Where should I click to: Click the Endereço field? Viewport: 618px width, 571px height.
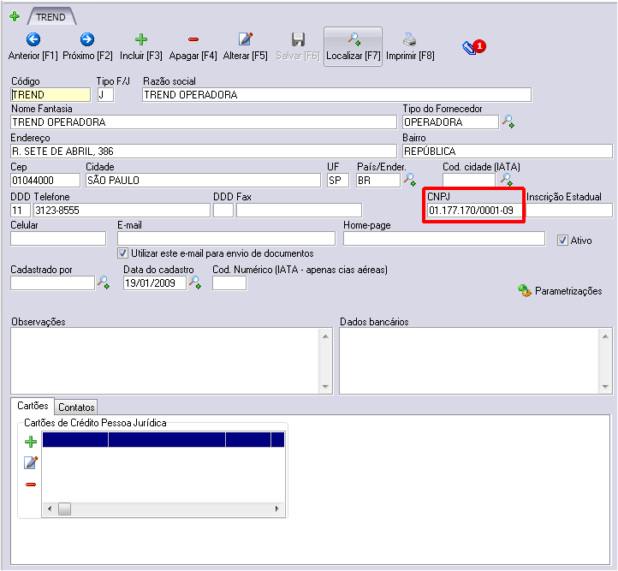pos(204,152)
